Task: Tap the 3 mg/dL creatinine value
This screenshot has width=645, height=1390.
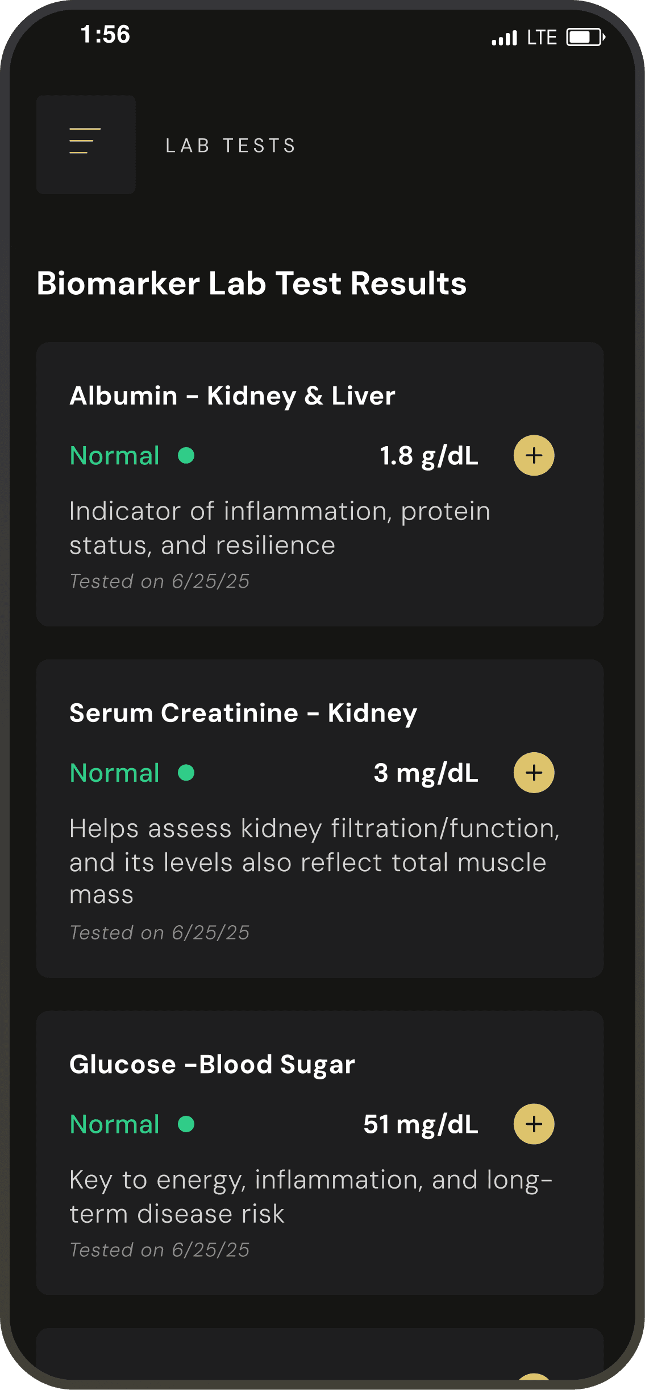Action: tap(426, 773)
